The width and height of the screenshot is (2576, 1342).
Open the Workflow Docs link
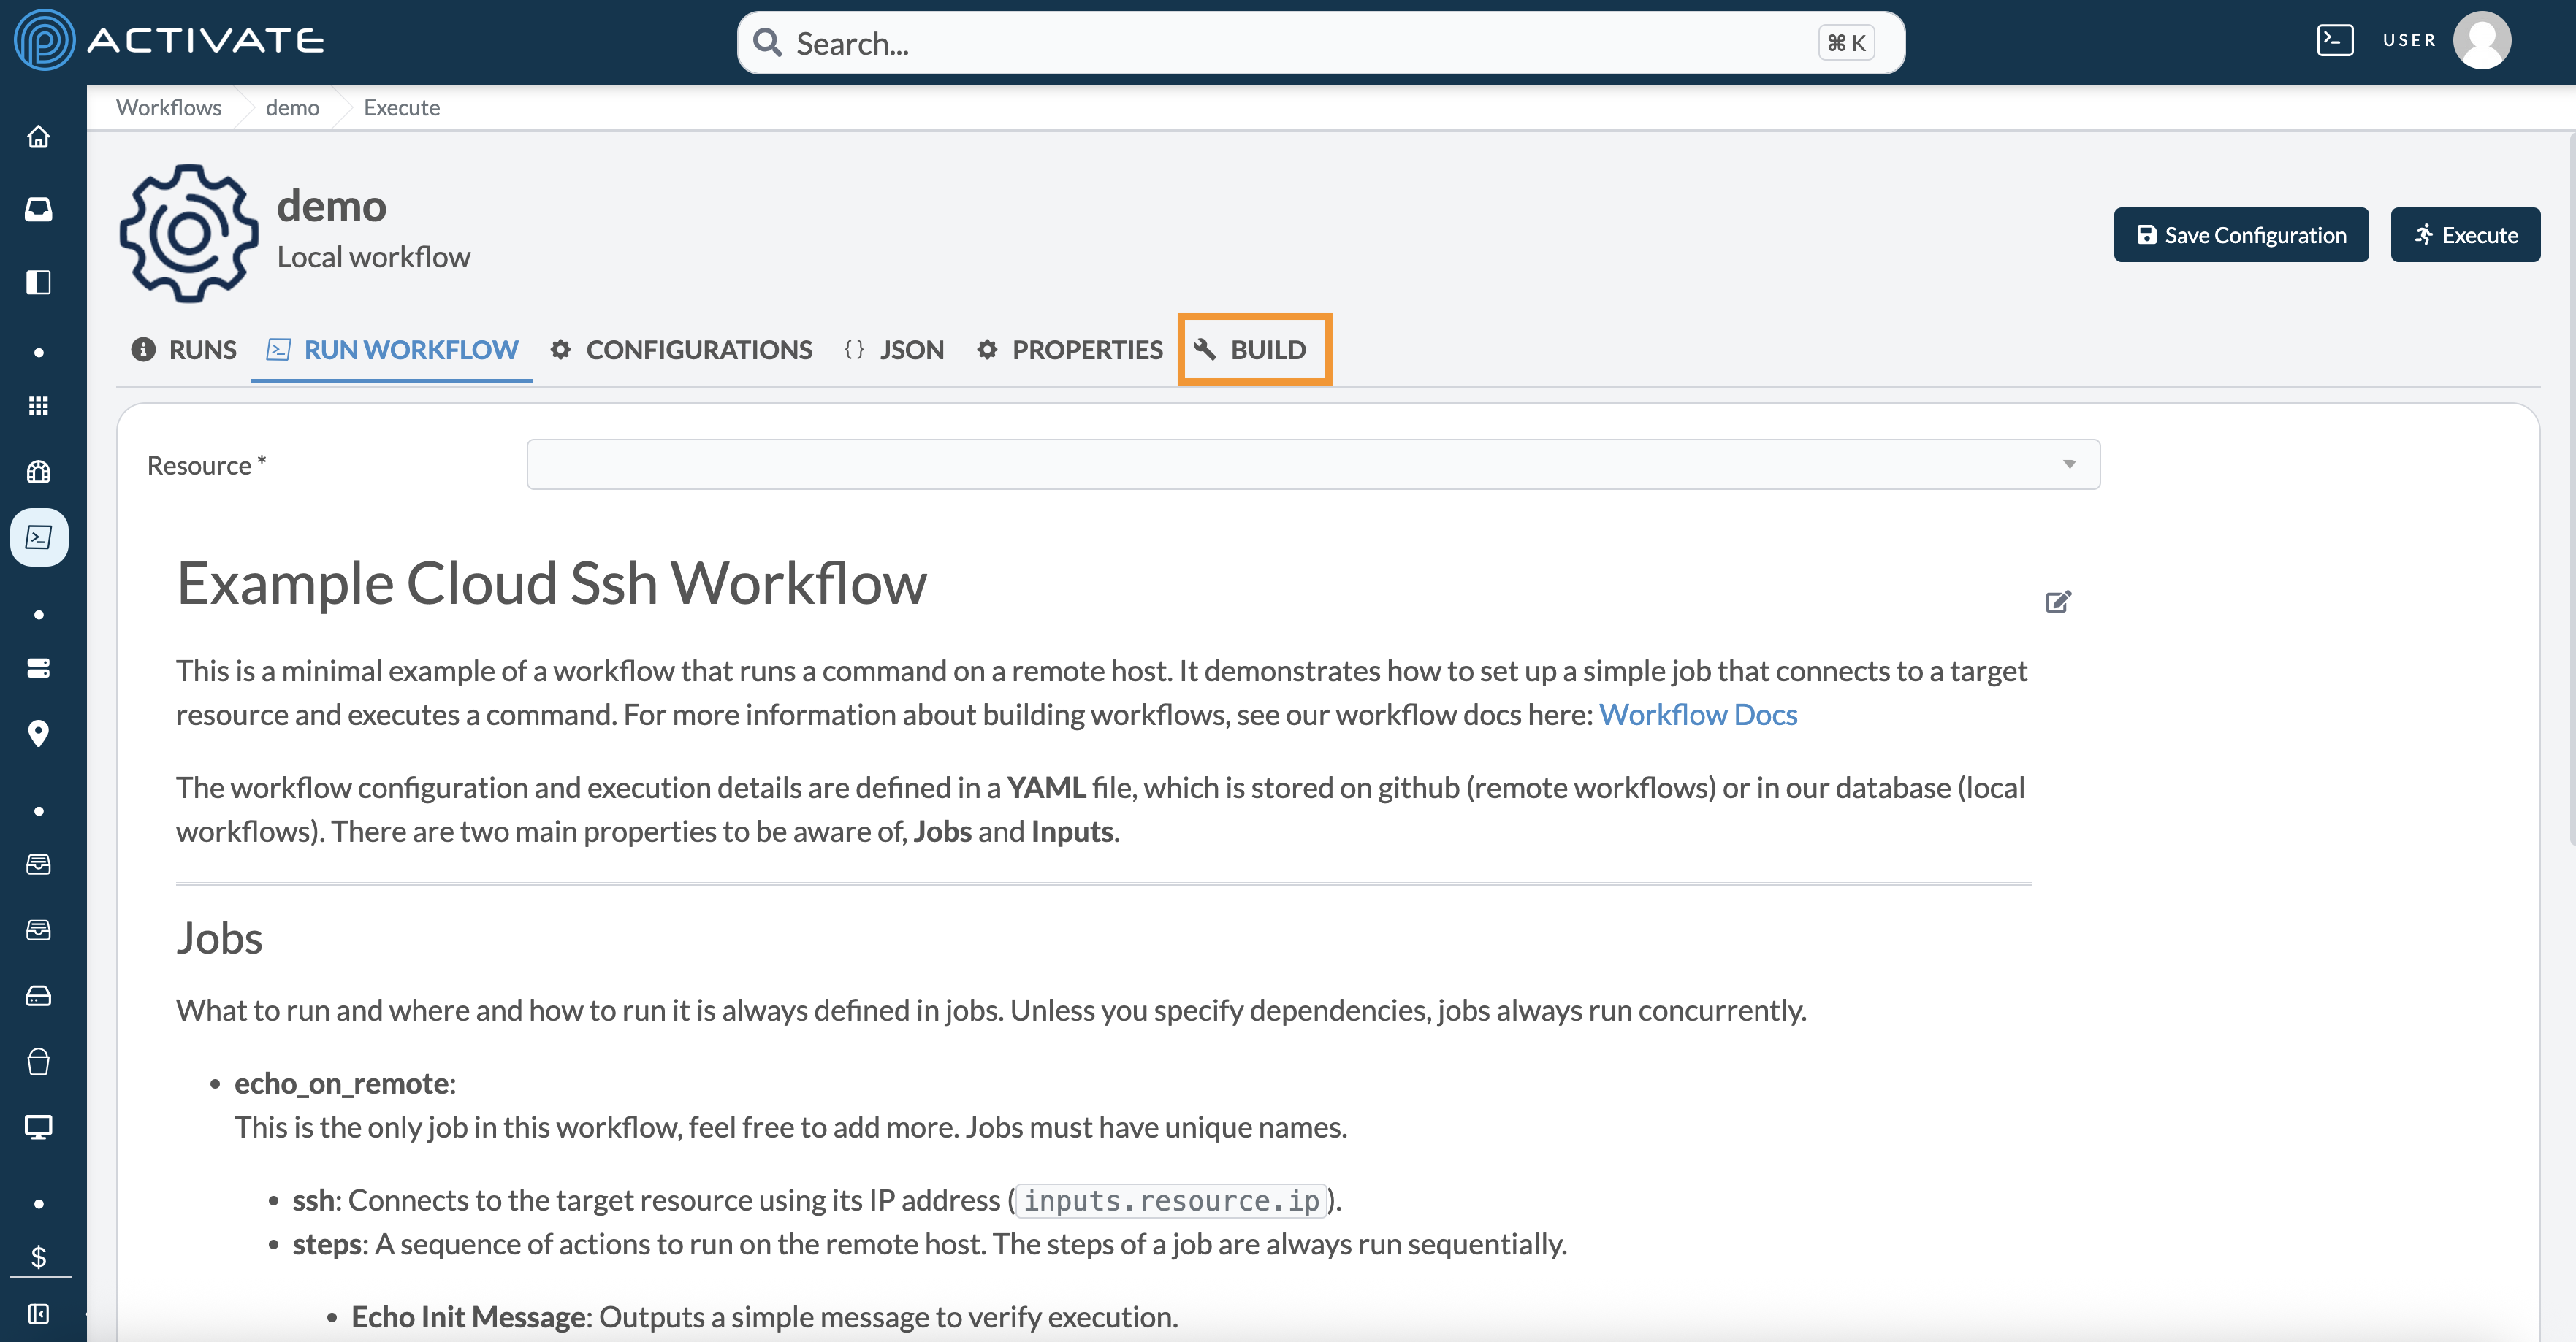point(1697,716)
